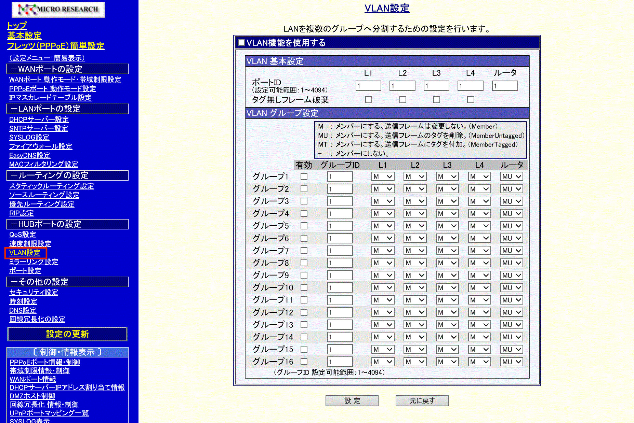Open 時刻設定 link
This screenshot has height=423, width=634.
pos(23,301)
